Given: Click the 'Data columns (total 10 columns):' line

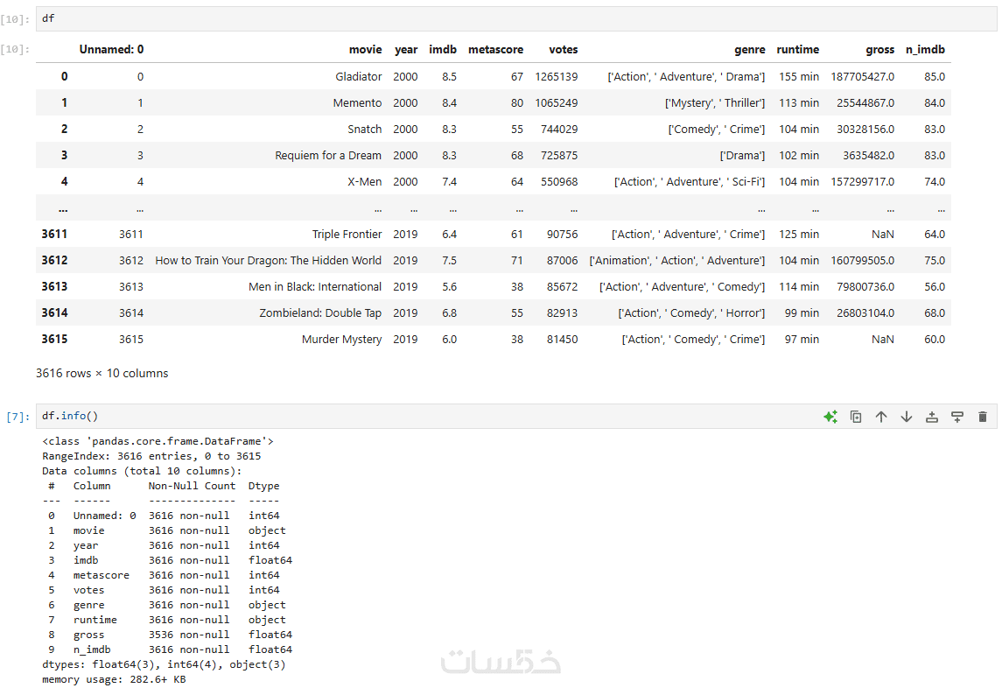Looking at the screenshot, I should pos(142,471).
